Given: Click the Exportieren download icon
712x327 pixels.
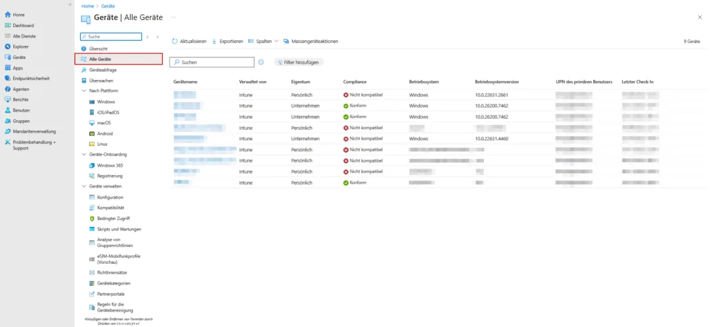Looking at the screenshot, I should (x=215, y=41).
